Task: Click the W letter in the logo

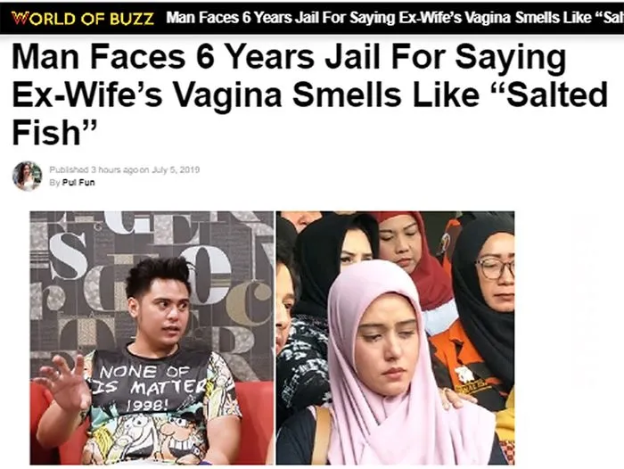Action: click(x=17, y=19)
